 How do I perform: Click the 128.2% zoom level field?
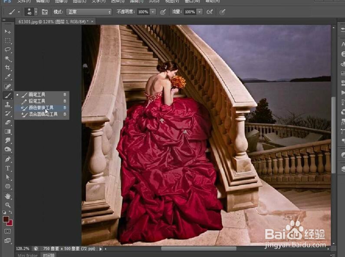click(23, 249)
